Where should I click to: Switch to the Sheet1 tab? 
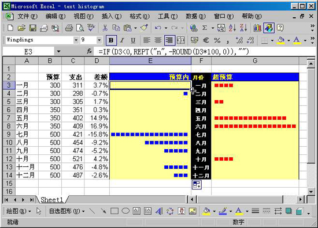[52, 200]
